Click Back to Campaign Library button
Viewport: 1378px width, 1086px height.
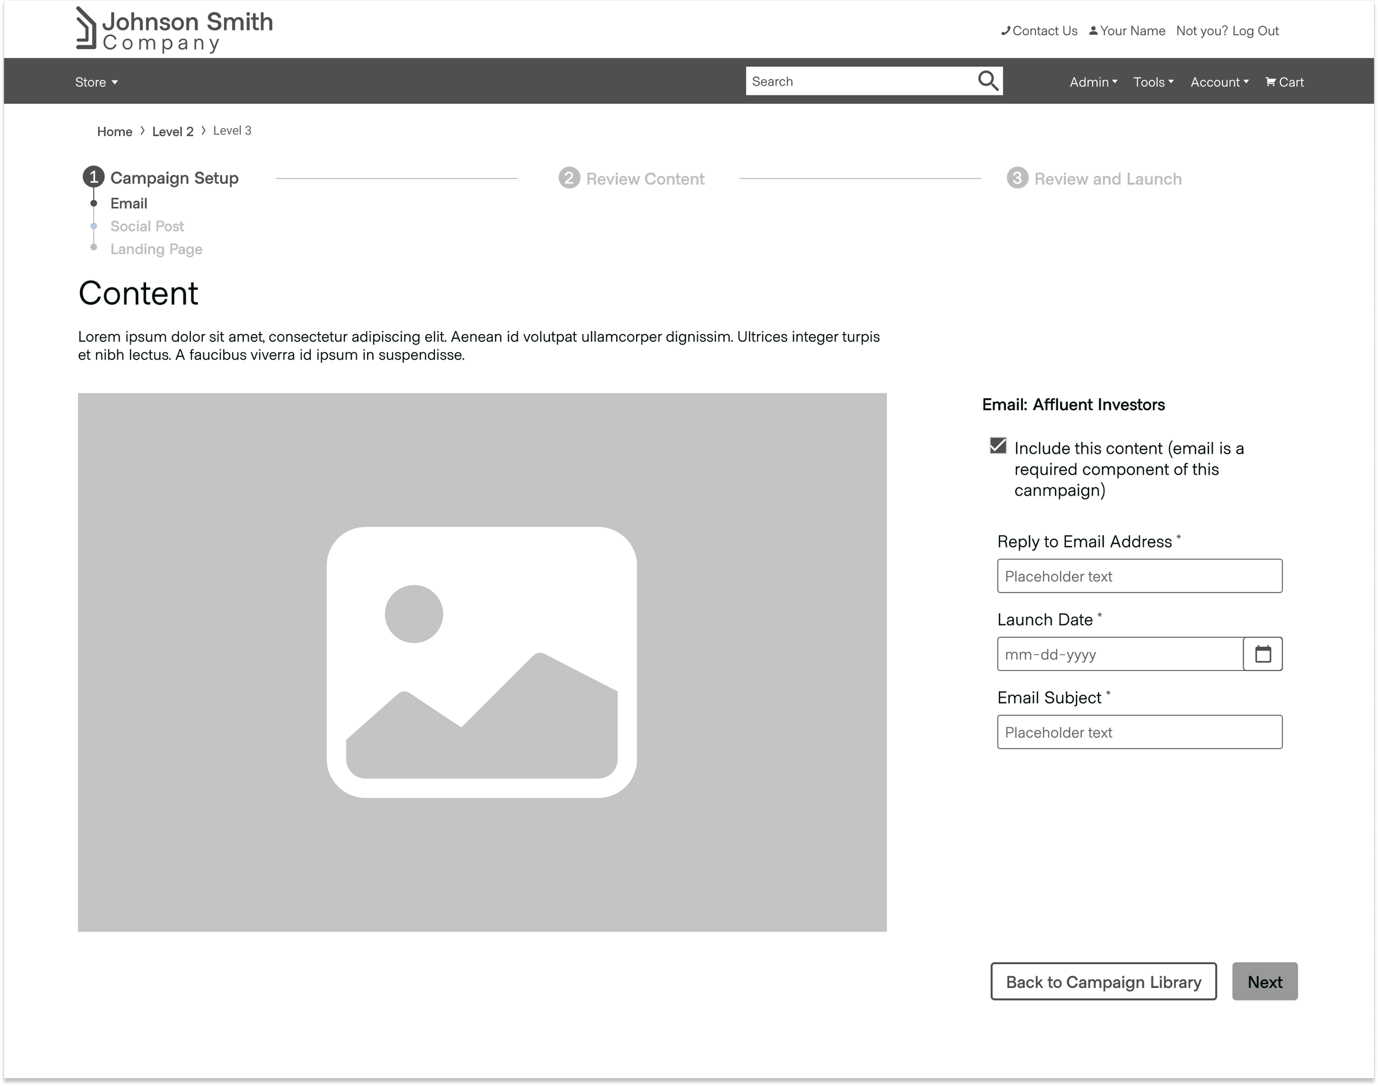(x=1103, y=982)
